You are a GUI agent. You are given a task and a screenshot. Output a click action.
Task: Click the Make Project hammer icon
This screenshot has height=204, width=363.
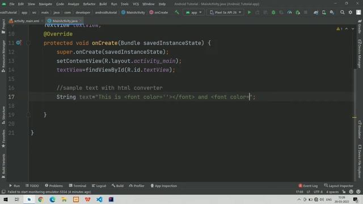[176, 12]
